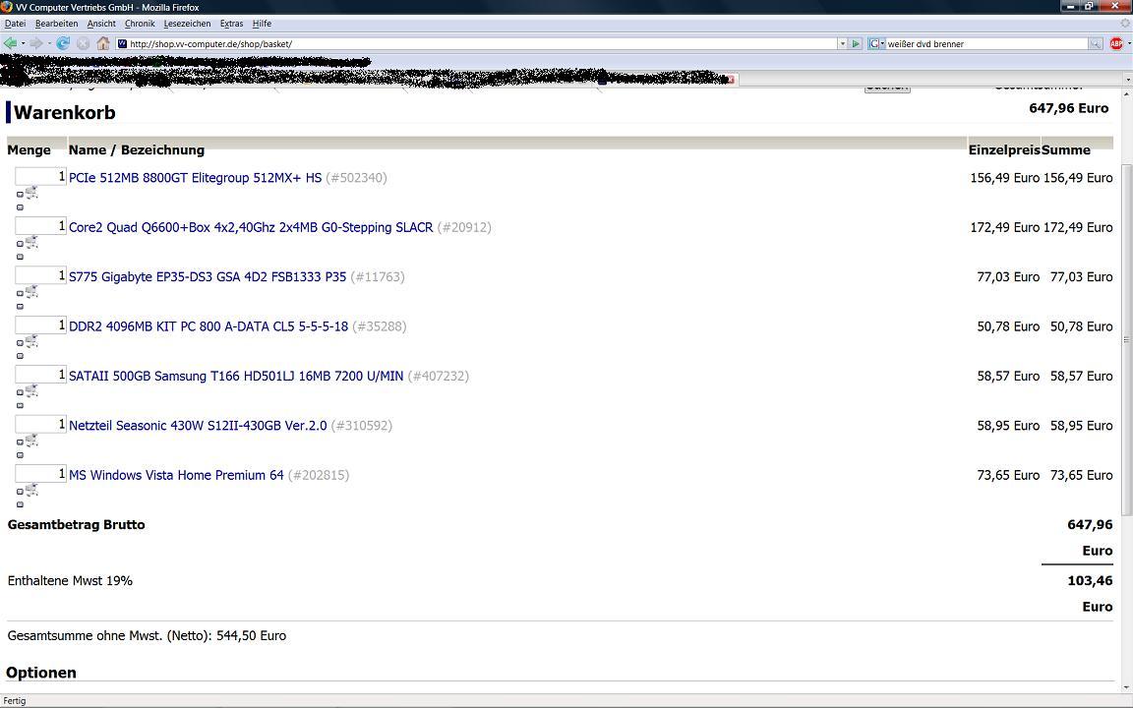Open the Datei menu

click(15, 24)
